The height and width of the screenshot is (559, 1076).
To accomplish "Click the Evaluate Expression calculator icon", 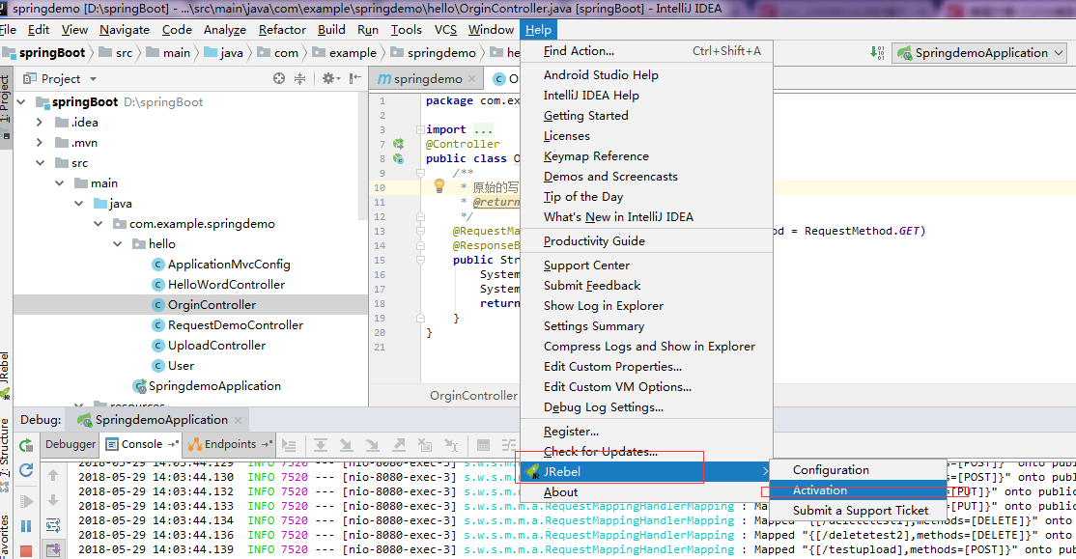I will coord(483,445).
